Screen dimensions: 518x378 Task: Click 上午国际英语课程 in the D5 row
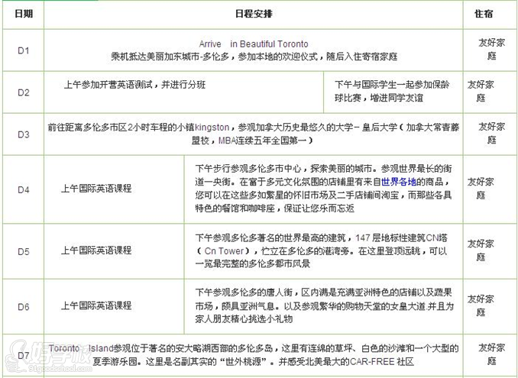coord(96,250)
